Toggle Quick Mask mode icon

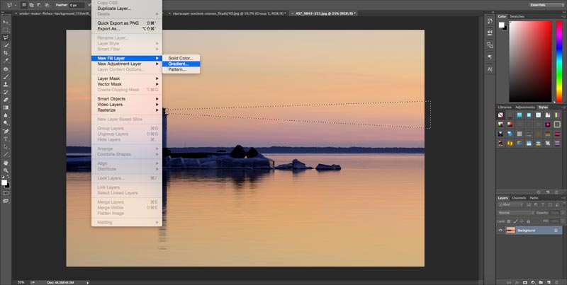[x=6, y=193]
